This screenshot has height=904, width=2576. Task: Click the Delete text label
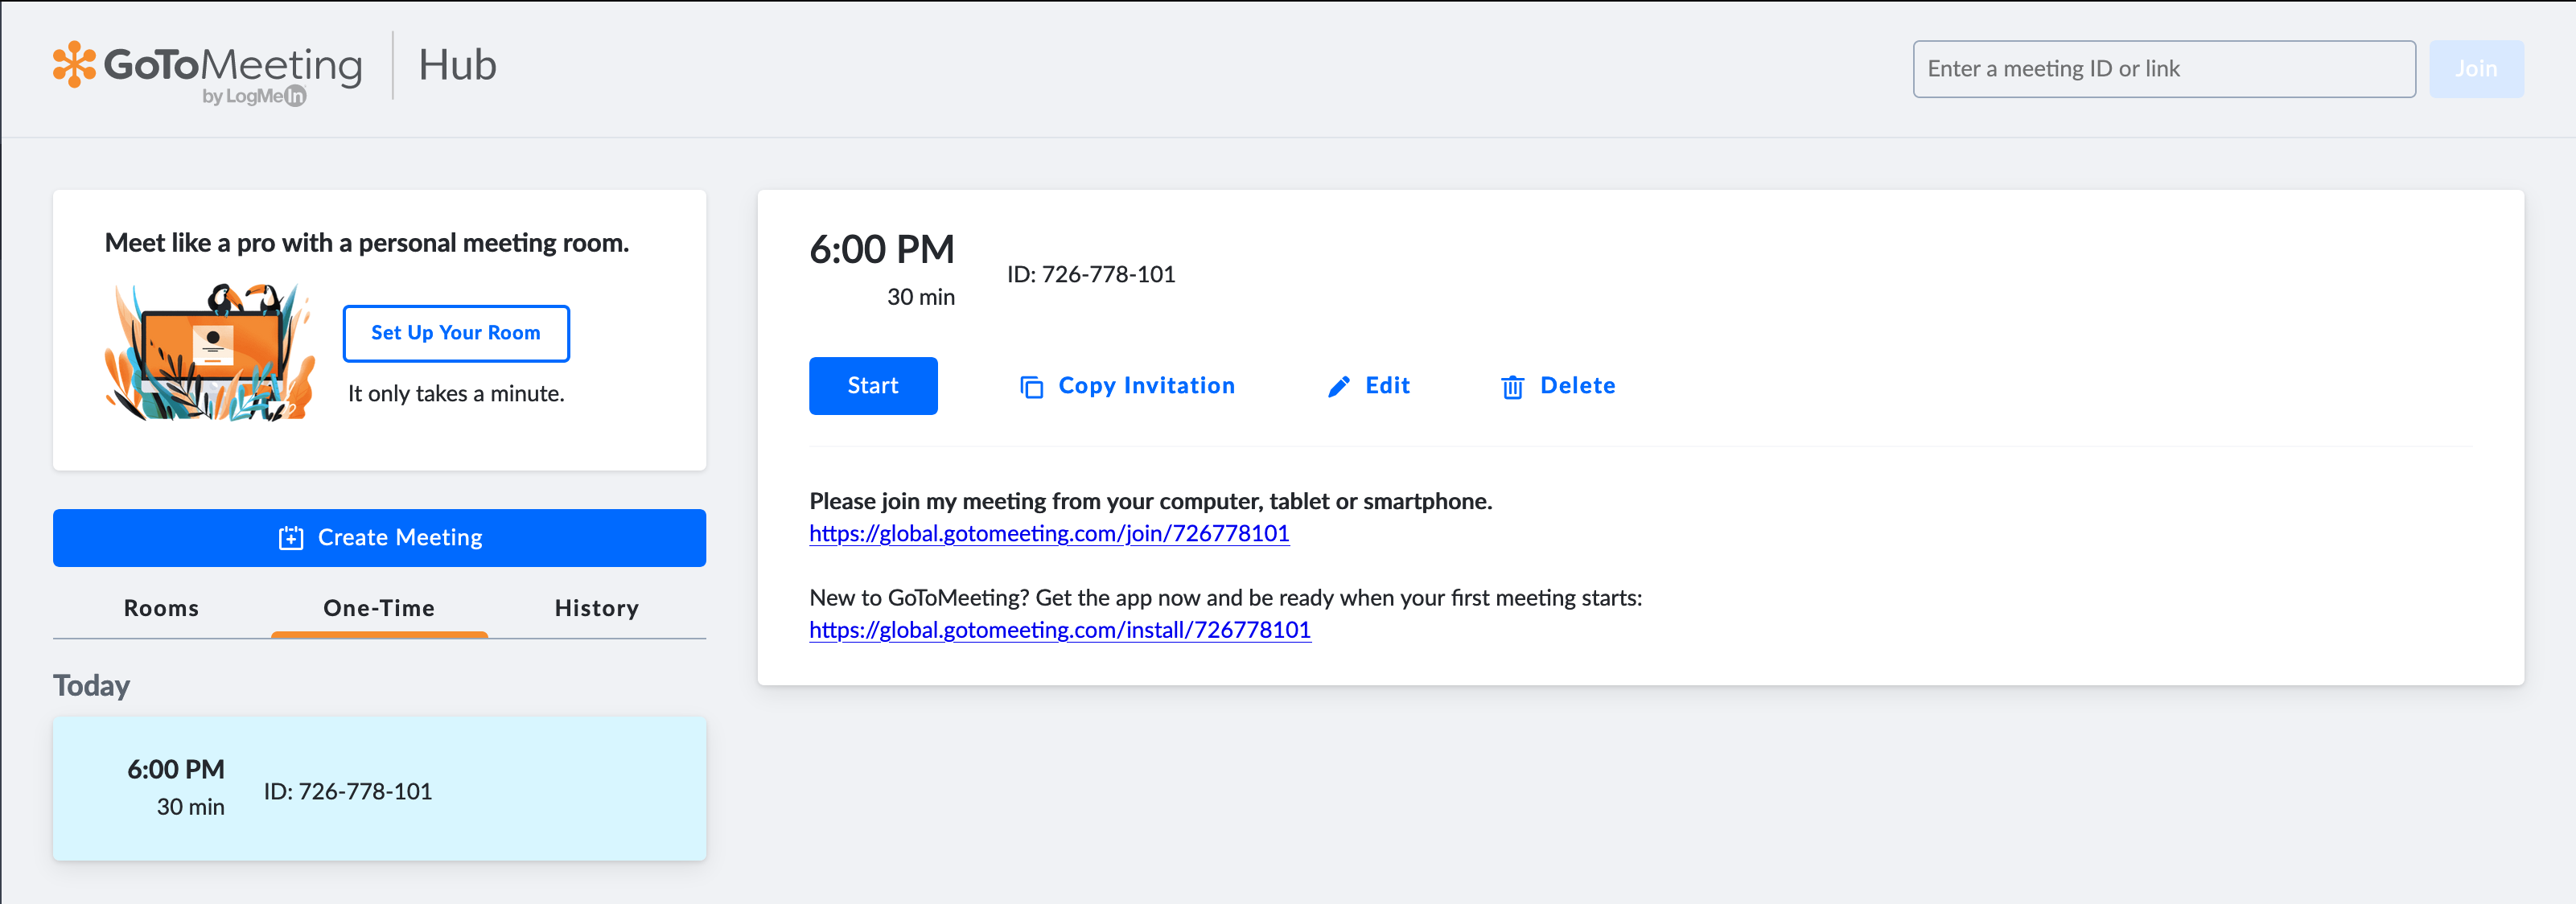[1577, 386]
